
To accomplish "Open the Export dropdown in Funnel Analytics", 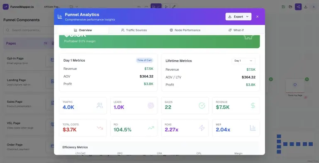I will click(x=238, y=17).
